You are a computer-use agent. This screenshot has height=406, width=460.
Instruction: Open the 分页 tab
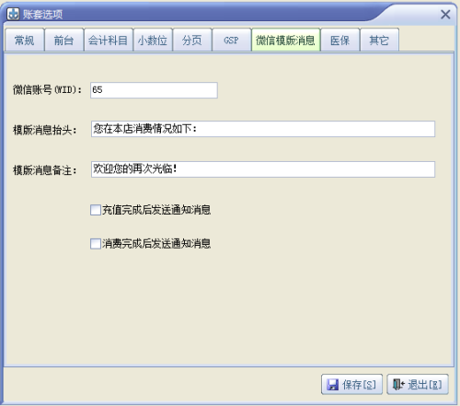[x=192, y=40]
